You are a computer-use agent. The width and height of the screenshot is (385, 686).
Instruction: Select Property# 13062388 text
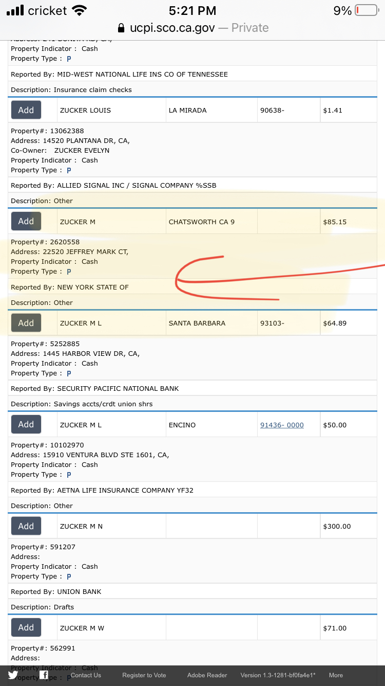(x=47, y=131)
